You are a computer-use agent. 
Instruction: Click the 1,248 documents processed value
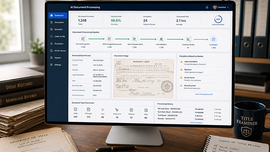tap(82, 20)
